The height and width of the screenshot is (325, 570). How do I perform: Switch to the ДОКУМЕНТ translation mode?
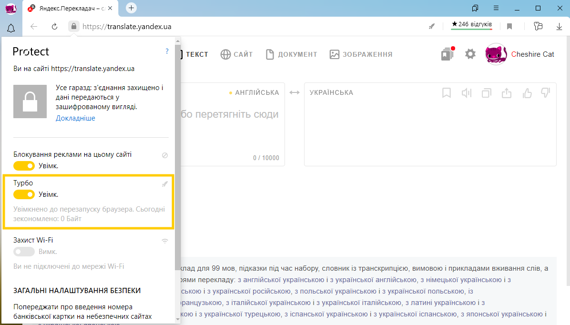coord(291,54)
